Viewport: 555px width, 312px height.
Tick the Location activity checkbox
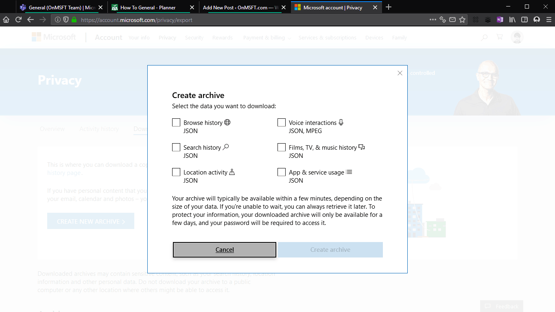[x=176, y=172]
